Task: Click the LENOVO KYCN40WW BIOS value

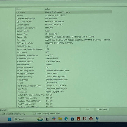Action: click(59, 43)
